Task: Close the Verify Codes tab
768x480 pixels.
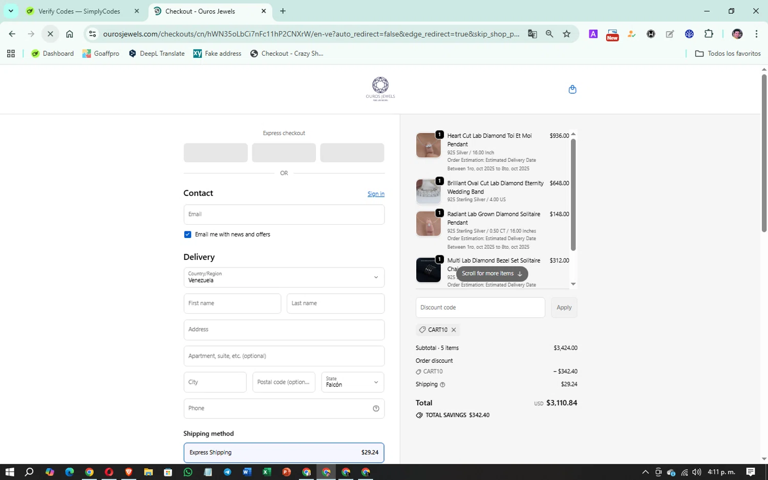Action: (x=136, y=11)
